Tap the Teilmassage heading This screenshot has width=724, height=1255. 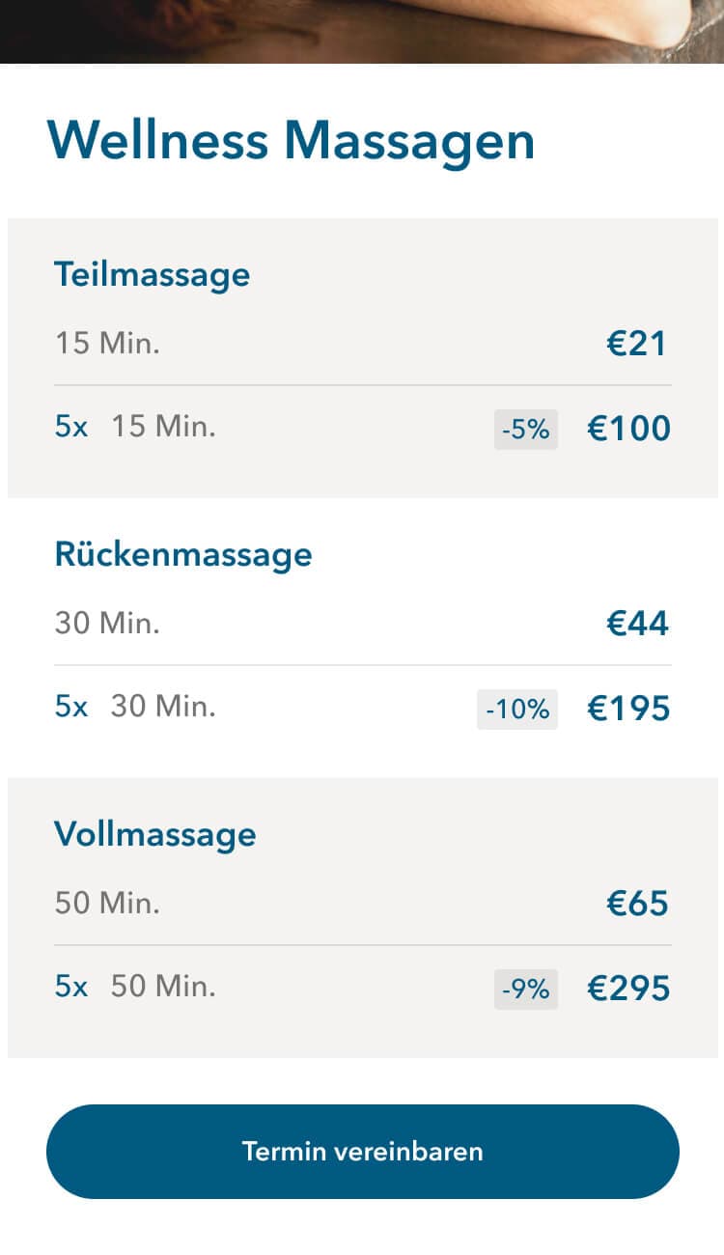152,274
